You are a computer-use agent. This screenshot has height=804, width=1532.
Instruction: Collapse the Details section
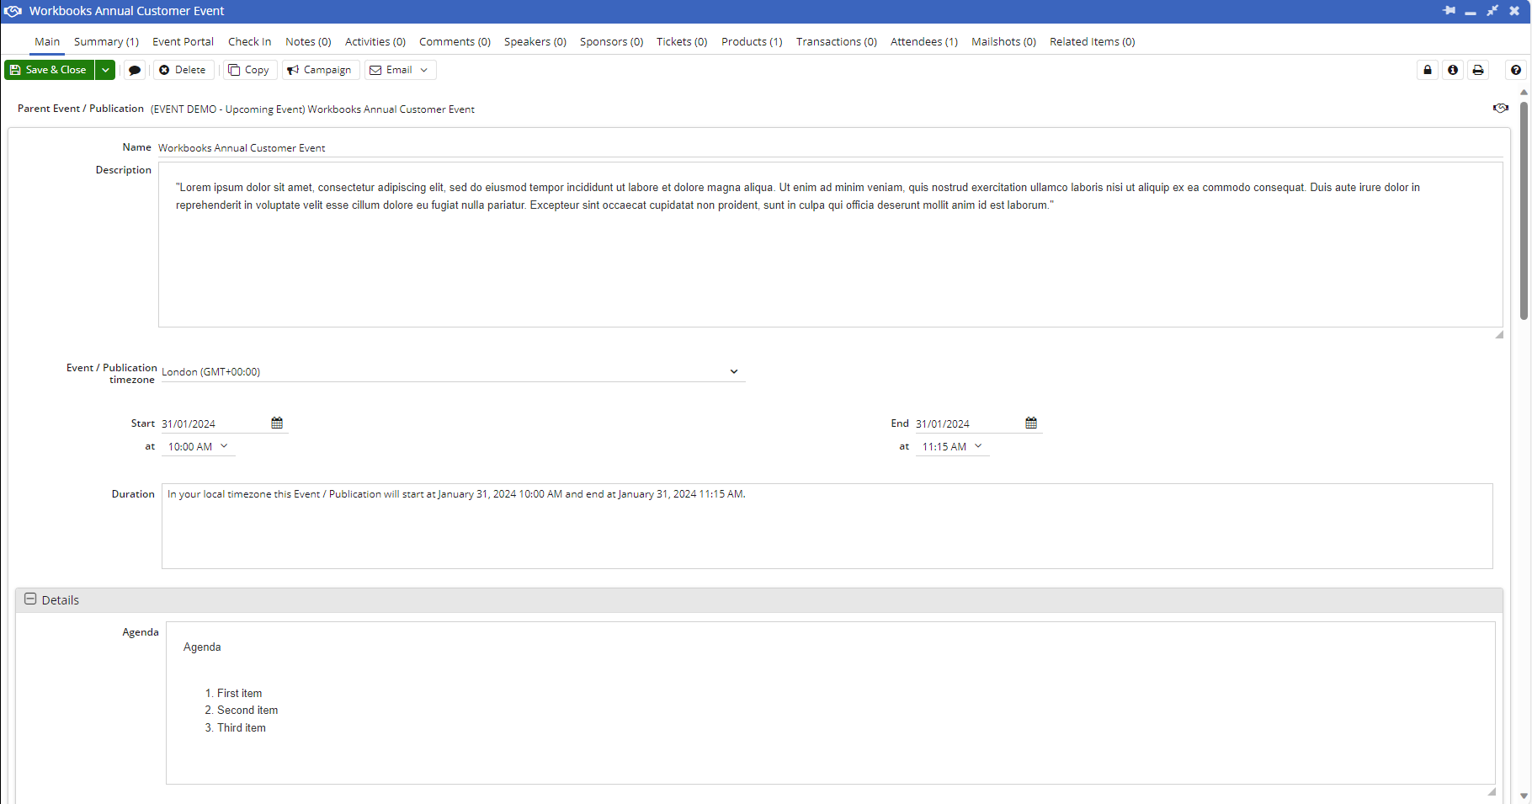[x=30, y=599]
